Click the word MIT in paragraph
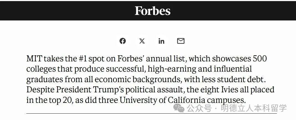Viewport: 296px width, 120px height. (34, 59)
